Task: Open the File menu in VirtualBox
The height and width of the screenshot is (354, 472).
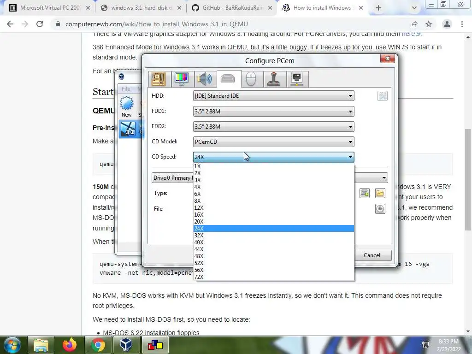Action: click(x=126, y=89)
